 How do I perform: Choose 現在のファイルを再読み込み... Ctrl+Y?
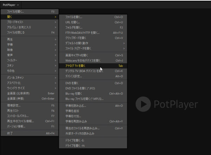pos(93,128)
